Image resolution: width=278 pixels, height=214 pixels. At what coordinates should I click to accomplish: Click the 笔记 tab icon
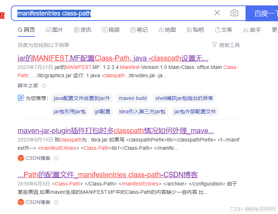(133, 30)
